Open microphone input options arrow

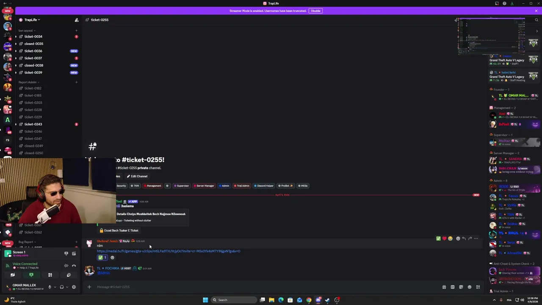[x=55, y=287]
